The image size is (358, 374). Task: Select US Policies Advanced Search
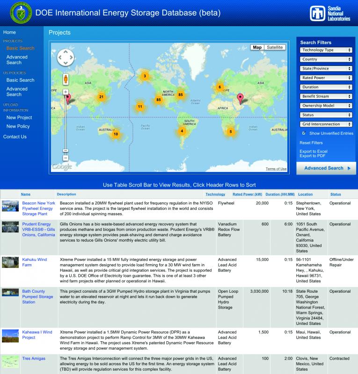click(17, 92)
